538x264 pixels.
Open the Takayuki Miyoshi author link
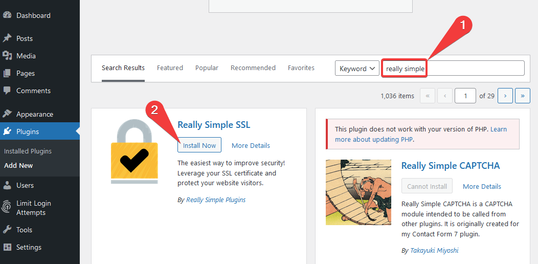434,251
